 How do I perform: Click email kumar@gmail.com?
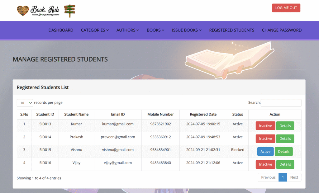118,124
